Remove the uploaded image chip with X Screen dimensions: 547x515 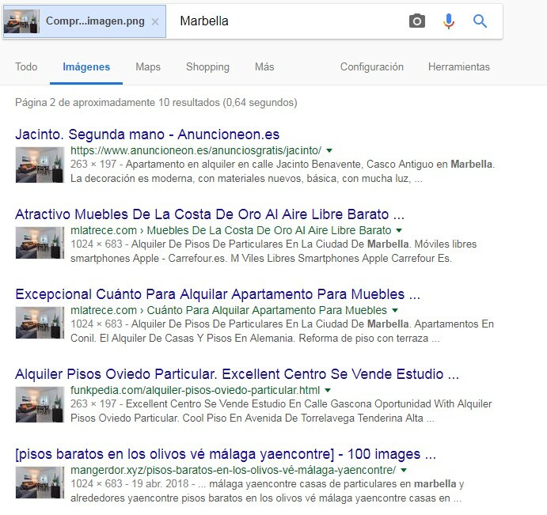[155, 22]
